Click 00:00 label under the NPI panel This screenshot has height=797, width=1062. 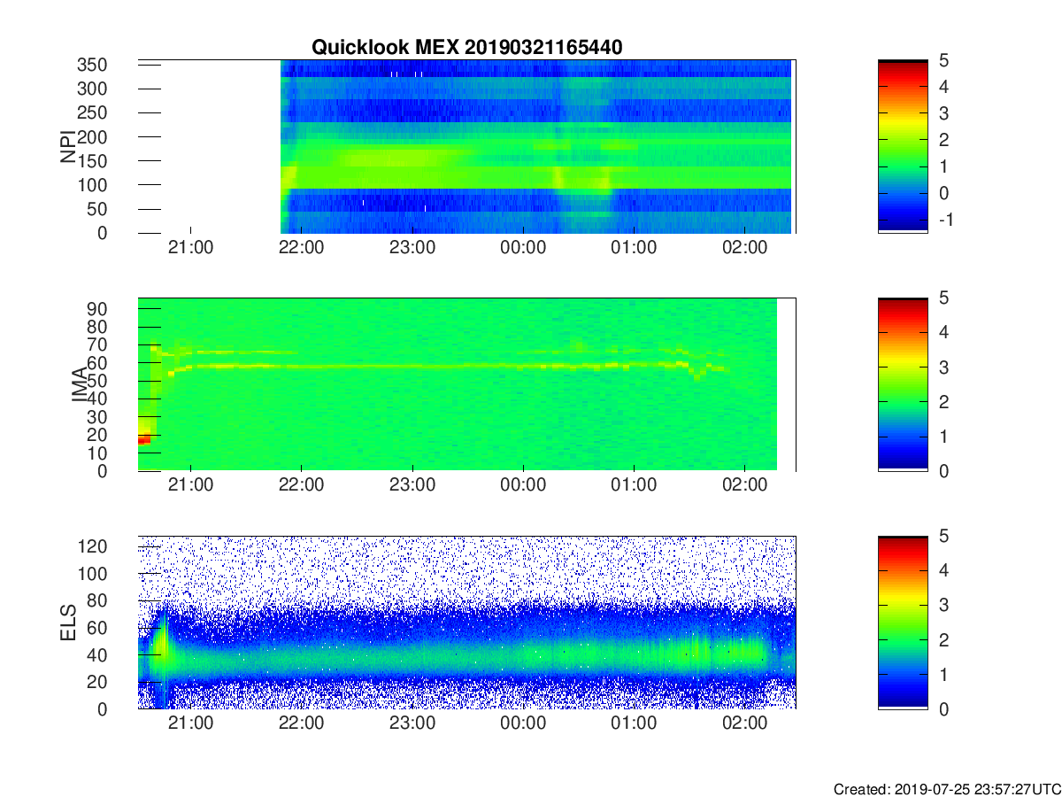tap(523, 249)
